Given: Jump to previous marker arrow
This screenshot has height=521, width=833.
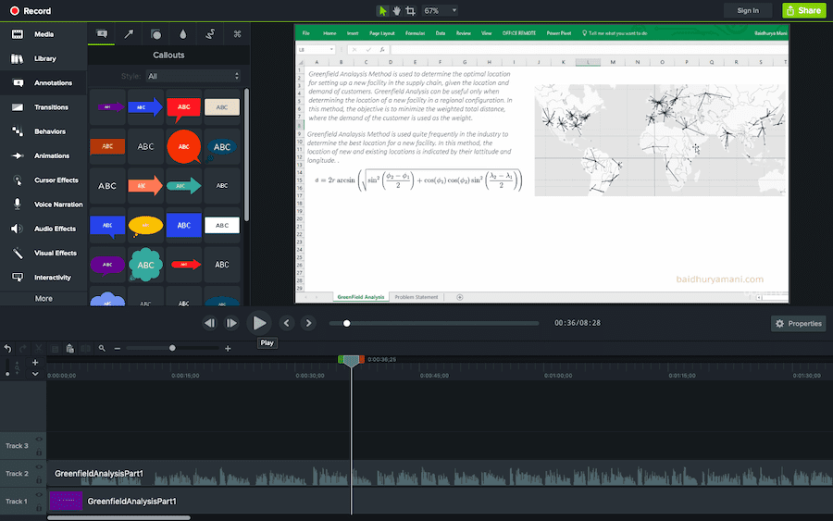Looking at the screenshot, I should (x=287, y=323).
